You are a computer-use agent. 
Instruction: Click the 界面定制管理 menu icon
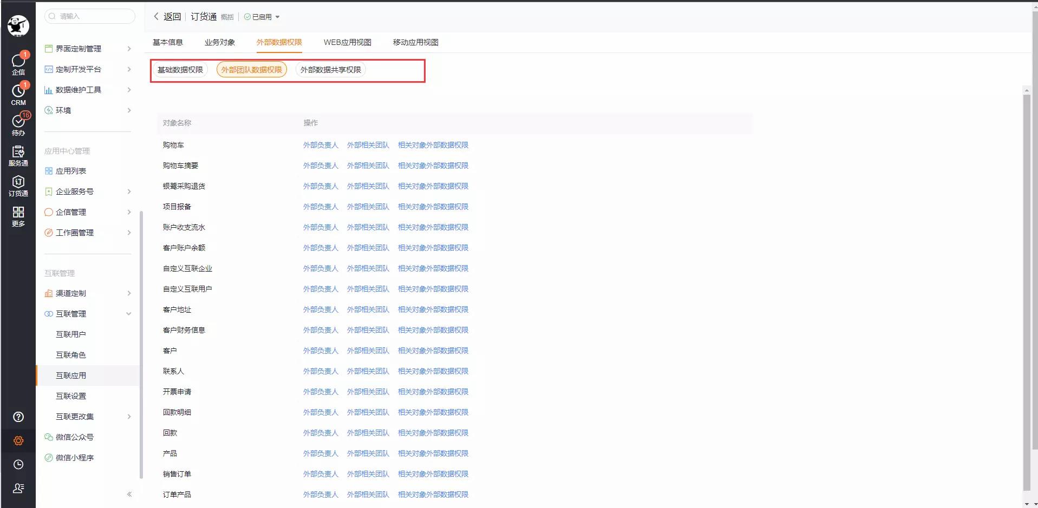(48, 49)
